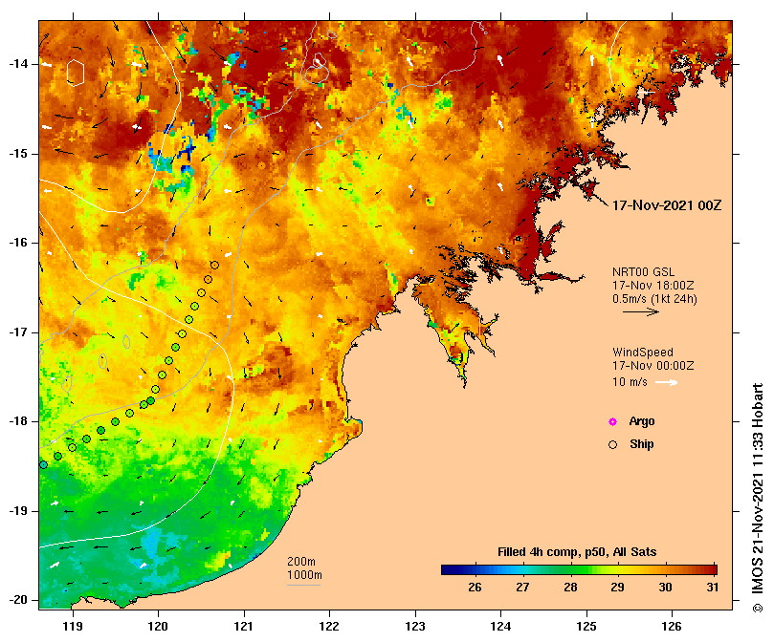The image size is (774, 642).
Task: Click the white 10 m/s wind arrow
Action: (x=667, y=382)
